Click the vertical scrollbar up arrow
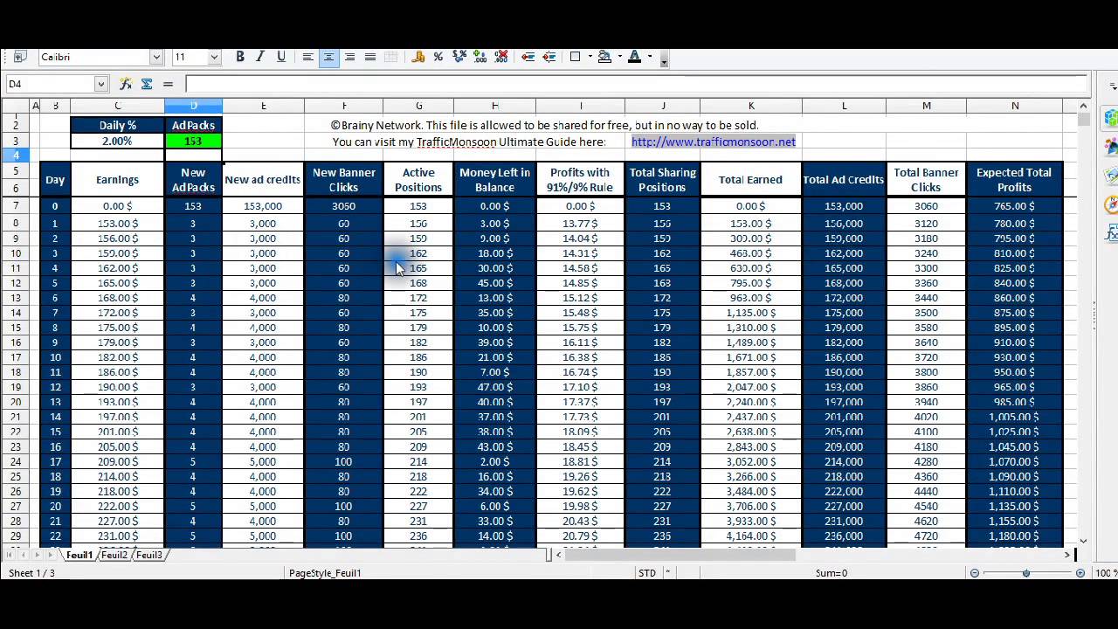 [x=1084, y=106]
